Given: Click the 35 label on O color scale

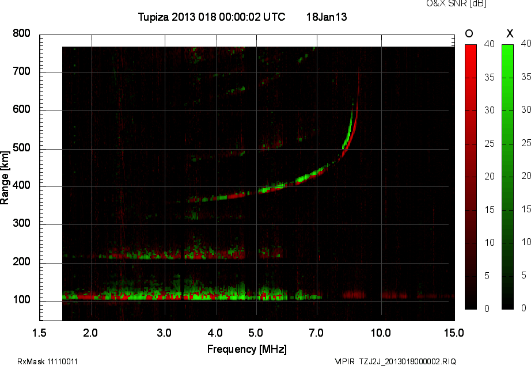Looking at the screenshot, I should [x=490, y=77].
